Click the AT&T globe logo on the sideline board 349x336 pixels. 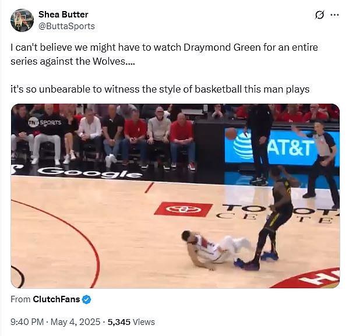[242, 146]
